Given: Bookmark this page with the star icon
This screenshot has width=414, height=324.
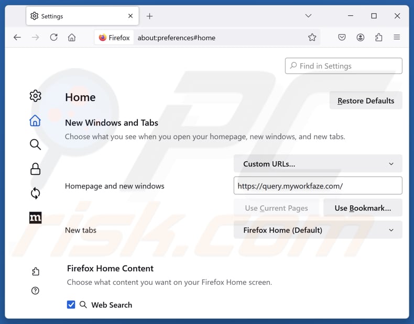Looking at the screenshot, I should pyautogui.click(x=312, y=38).
